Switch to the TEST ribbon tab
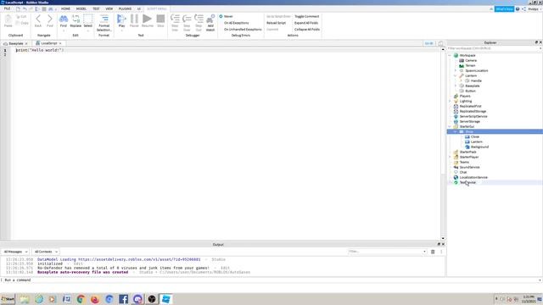This screenshot has height=305, width=543. [96, 8]
